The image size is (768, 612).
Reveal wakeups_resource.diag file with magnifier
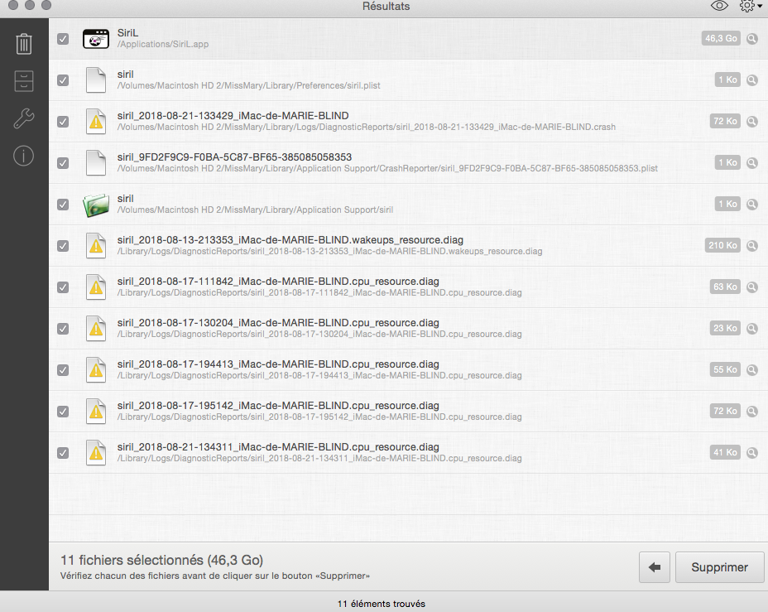pos(751,245)
